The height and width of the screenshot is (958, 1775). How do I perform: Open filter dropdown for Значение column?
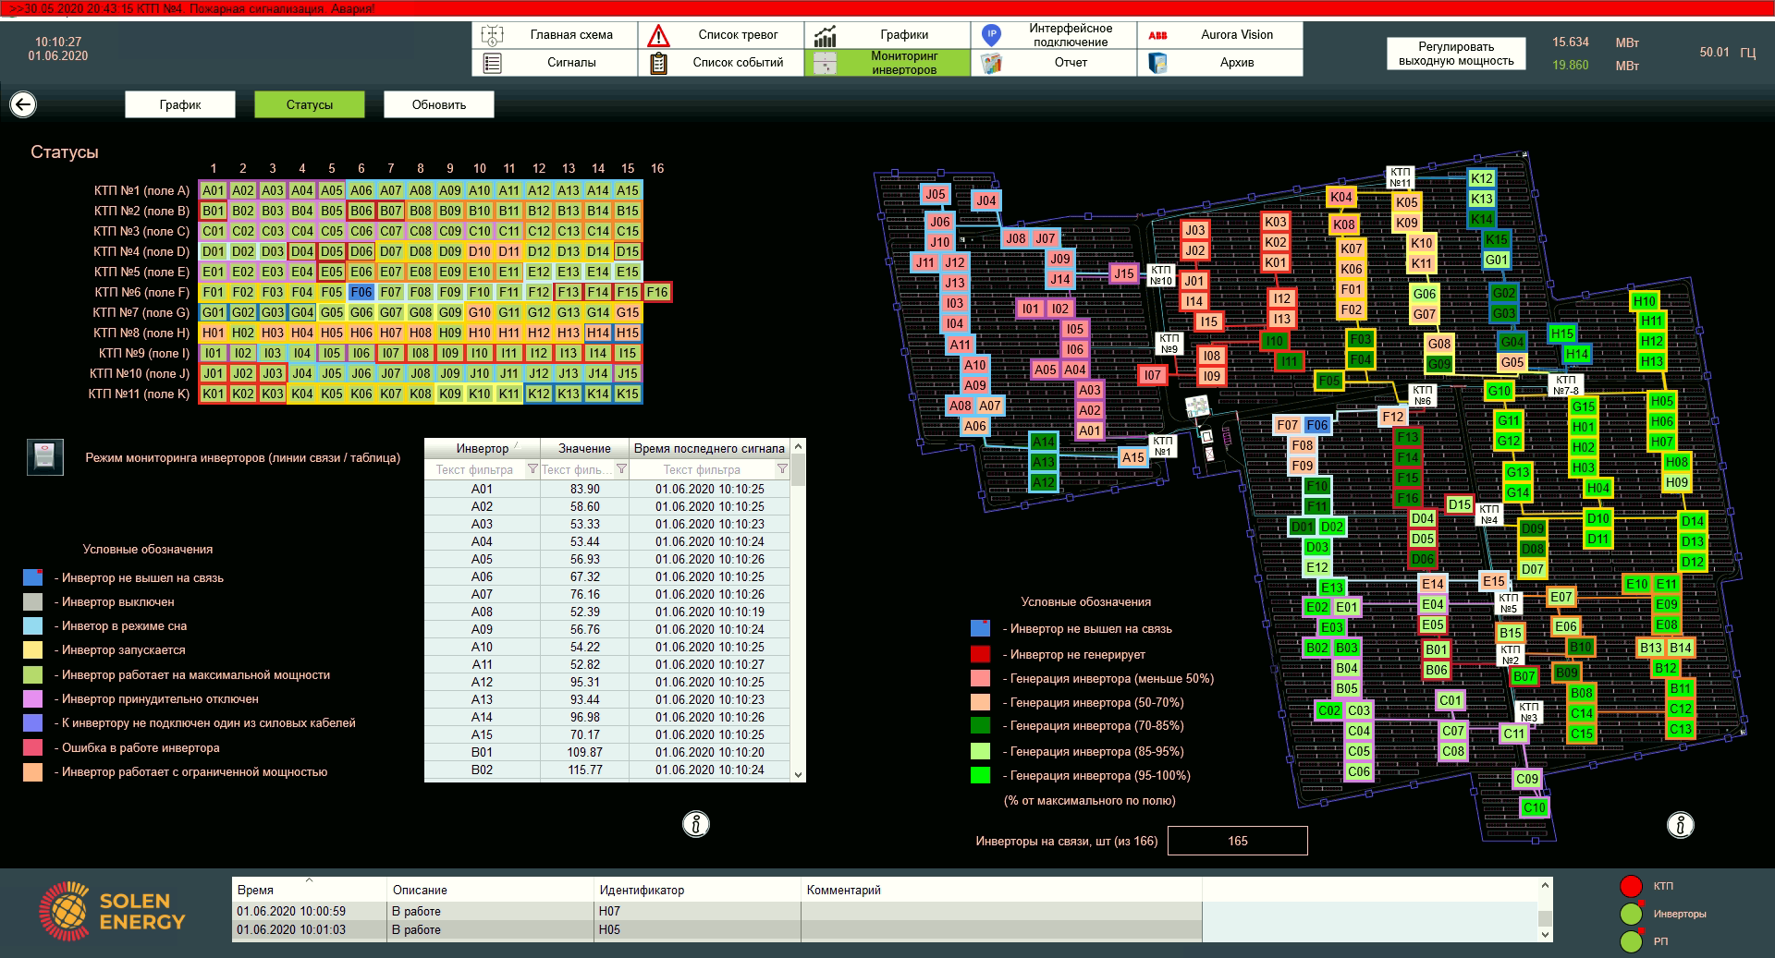[x=622, y=469]
